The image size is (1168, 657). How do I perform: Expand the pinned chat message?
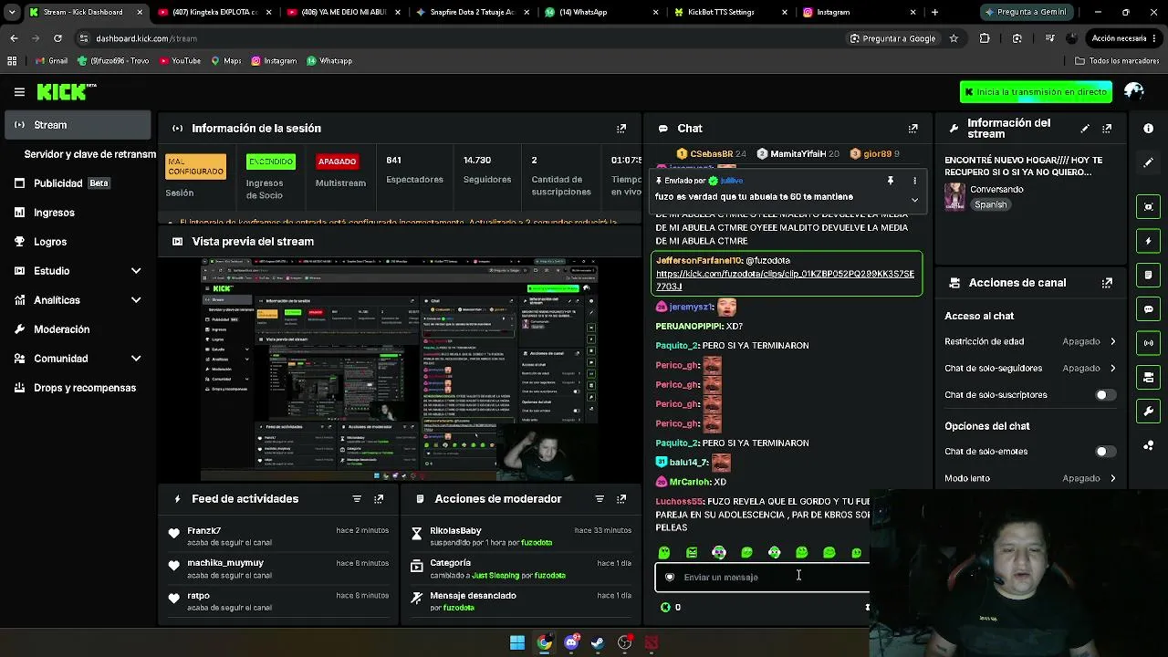click(x=914, y=200)
